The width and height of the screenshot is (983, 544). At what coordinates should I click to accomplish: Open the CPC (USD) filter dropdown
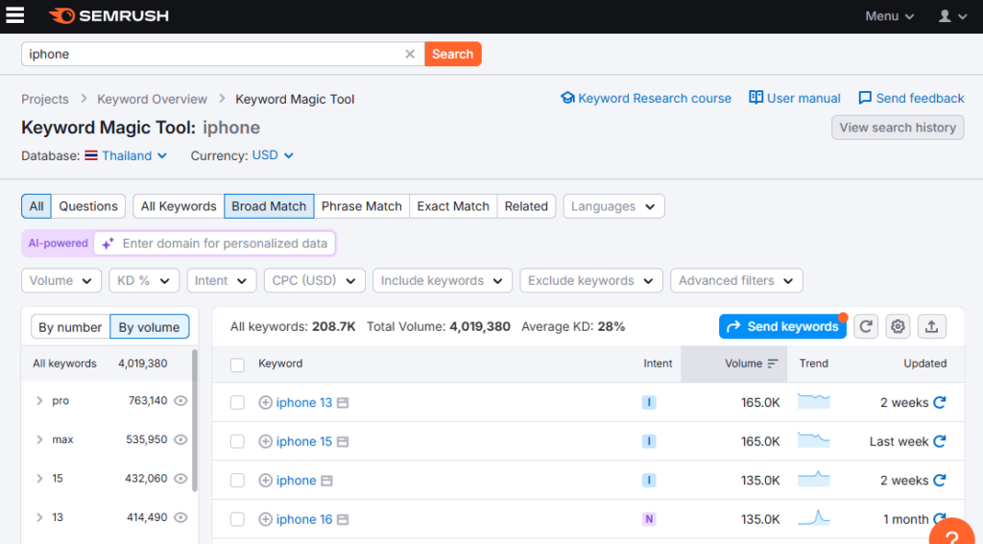point(314,280)
